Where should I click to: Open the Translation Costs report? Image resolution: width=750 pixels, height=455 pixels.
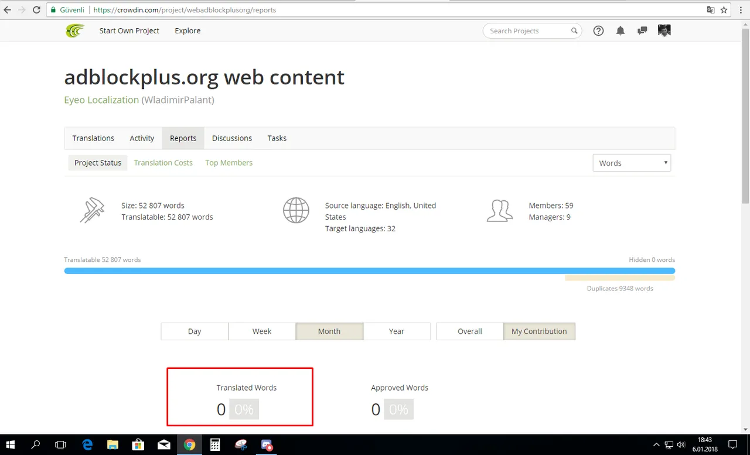[163, 163]
